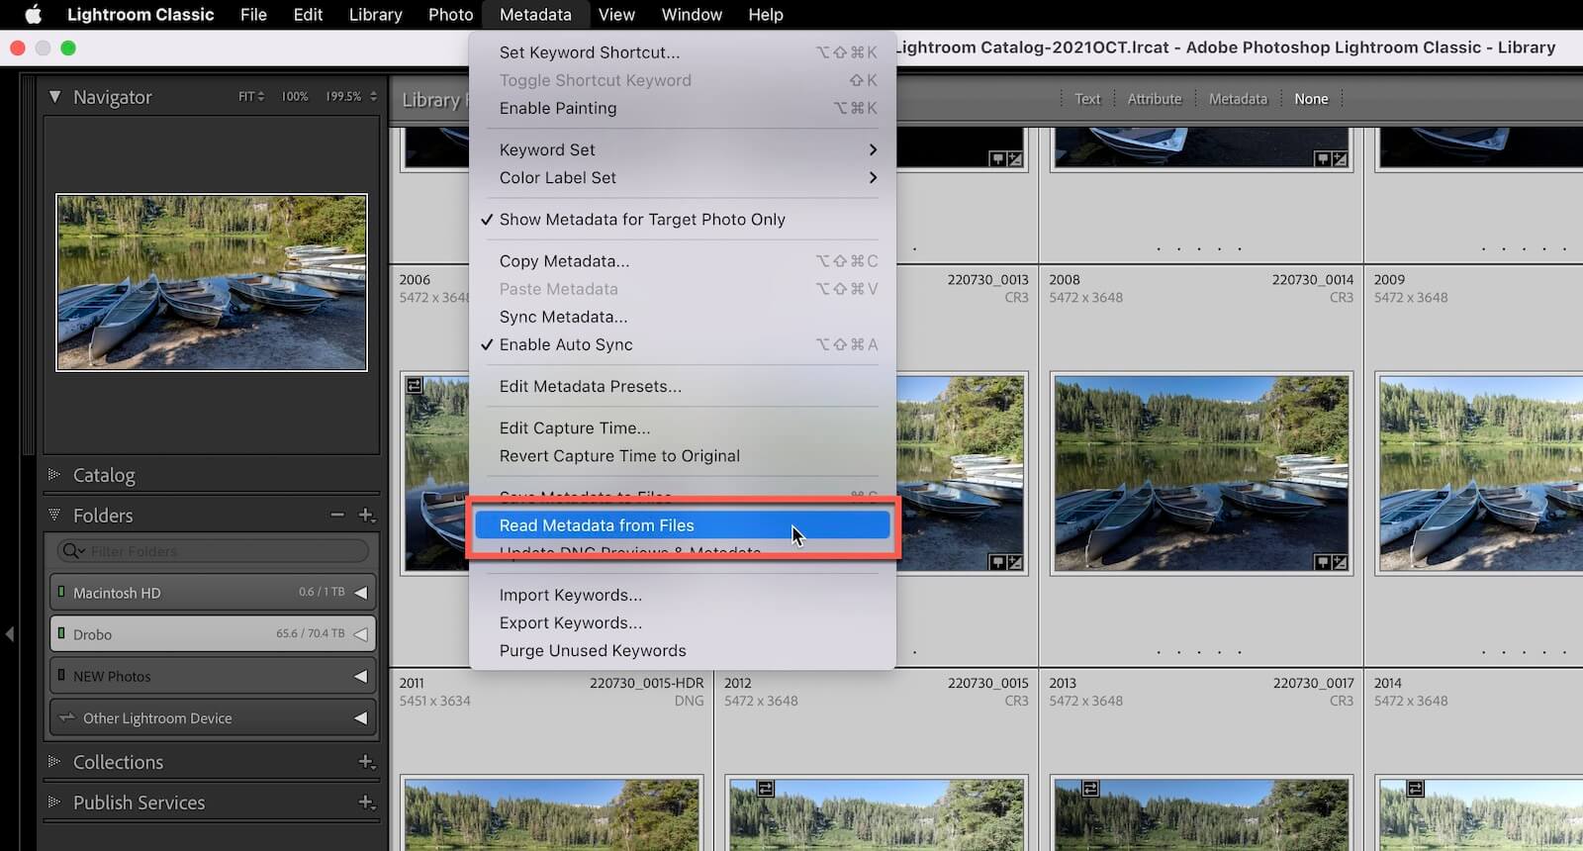Select photo thumbnail 220730_0014
Image resolution: width=1583 pixels, height=851 pixels.
pos(1201,473)
